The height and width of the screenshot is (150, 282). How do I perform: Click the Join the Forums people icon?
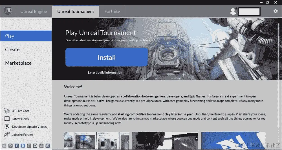click(x=7, y=134)
